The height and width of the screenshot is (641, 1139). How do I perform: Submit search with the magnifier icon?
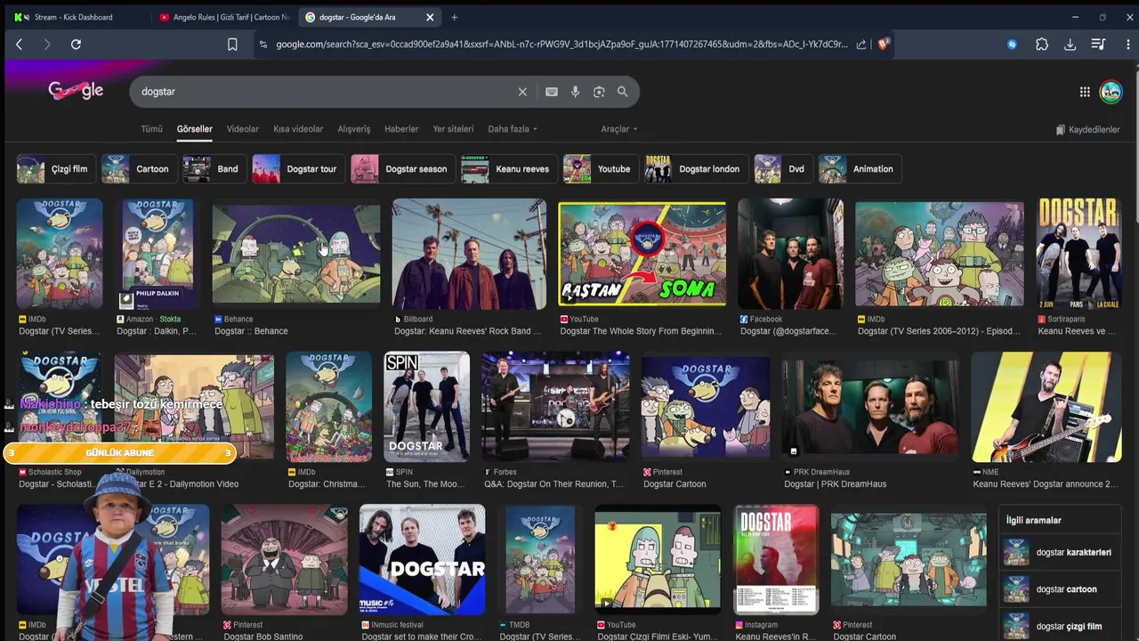pyautogui.click(x=622, y=92)
